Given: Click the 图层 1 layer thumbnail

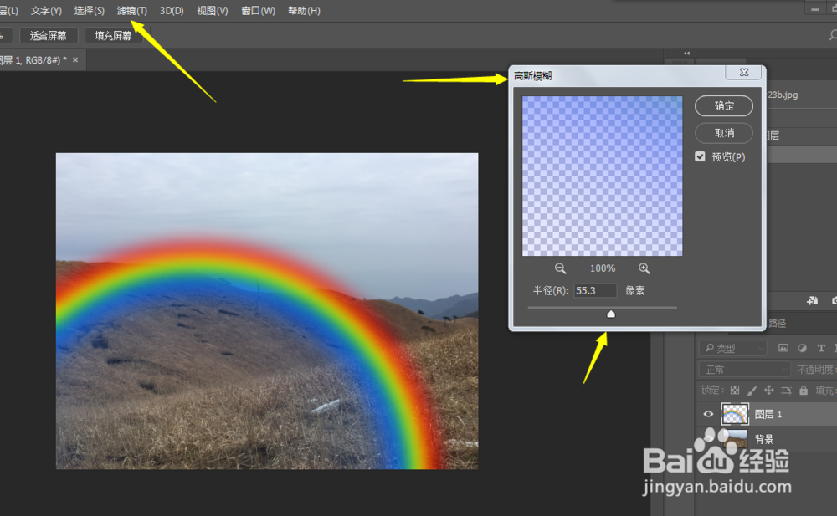Looking at the screenshot, I should (x=735, y=414).
